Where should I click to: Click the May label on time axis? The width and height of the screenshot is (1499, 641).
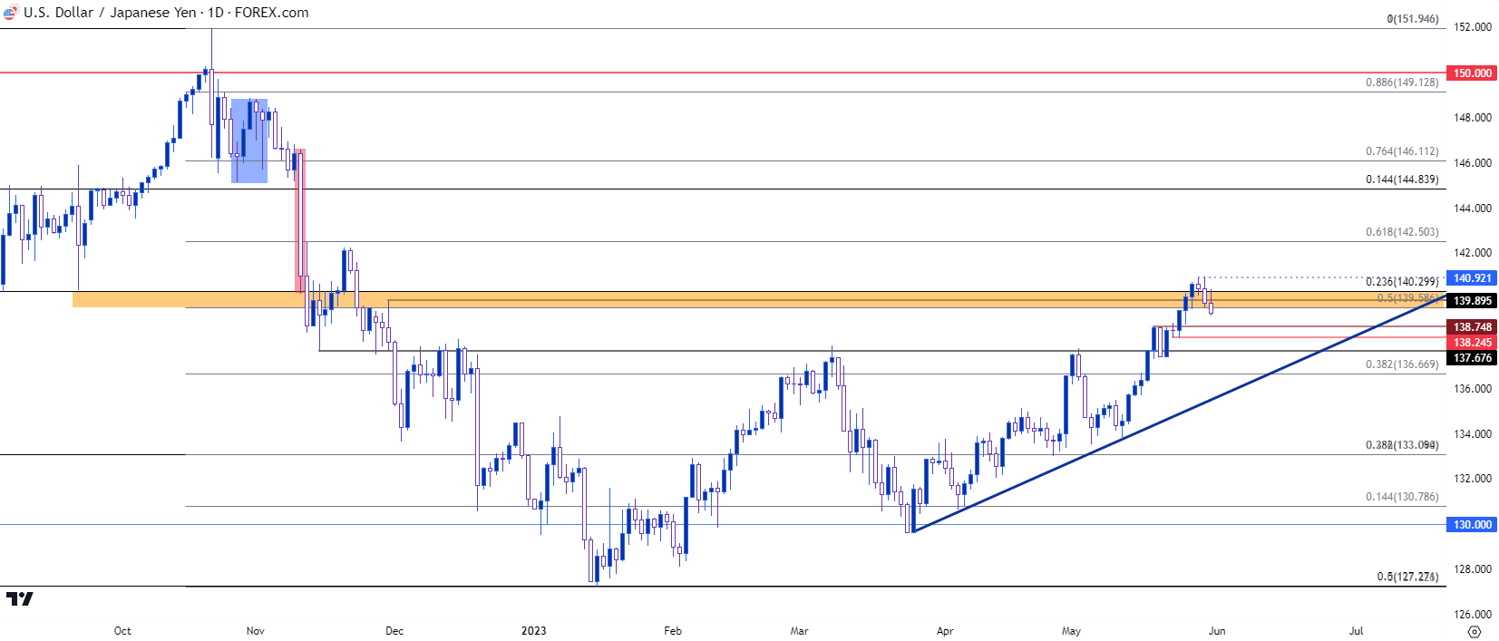pos(1071,631)
